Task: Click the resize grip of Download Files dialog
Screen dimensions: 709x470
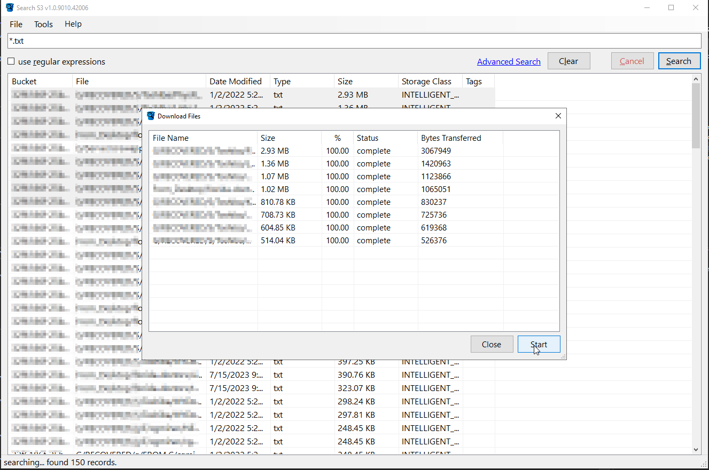Action: click(563, 356)
